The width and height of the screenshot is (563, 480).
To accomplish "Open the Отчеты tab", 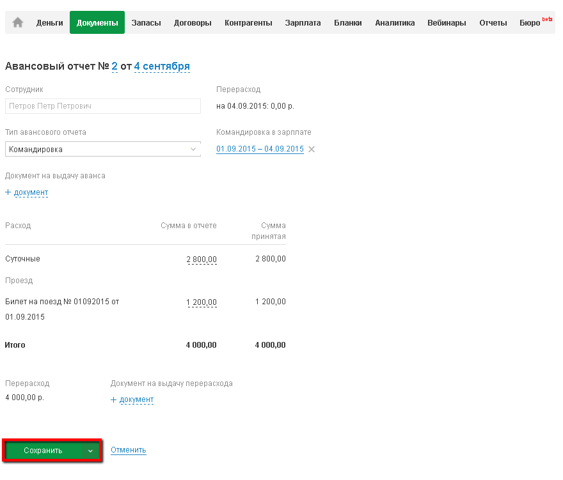I will click(493, 22).
